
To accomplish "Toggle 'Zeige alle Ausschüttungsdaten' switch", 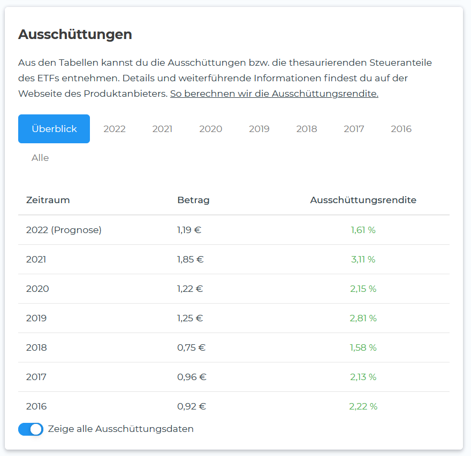I will point(31,429).
